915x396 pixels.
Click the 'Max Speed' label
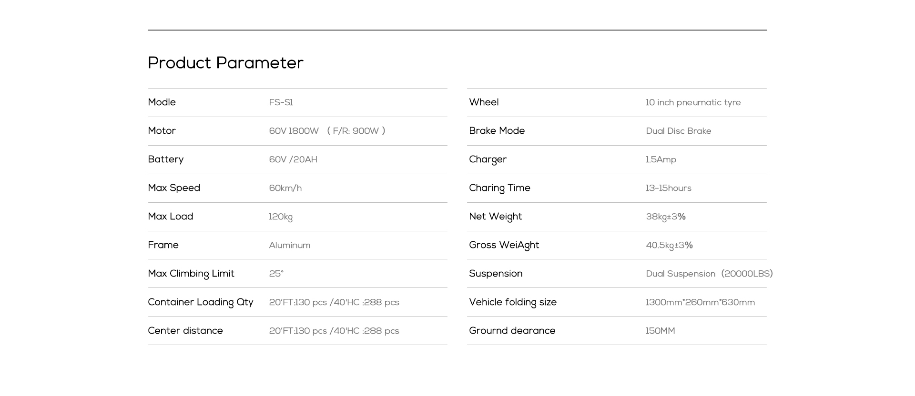click(174, 188)
